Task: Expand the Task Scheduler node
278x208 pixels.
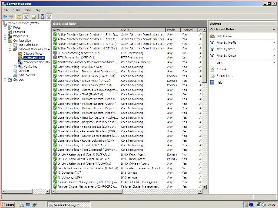Action: tap(10, 45)
